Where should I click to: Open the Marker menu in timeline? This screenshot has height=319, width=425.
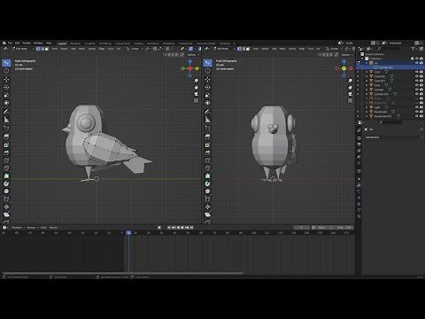[x=53, y=228]
